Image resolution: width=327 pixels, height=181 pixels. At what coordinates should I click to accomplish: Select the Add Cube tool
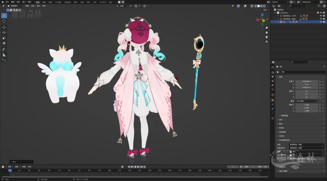point(4,61)
